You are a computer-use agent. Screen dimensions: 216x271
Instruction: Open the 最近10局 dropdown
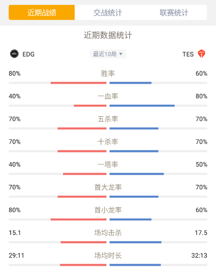point(108,54)
